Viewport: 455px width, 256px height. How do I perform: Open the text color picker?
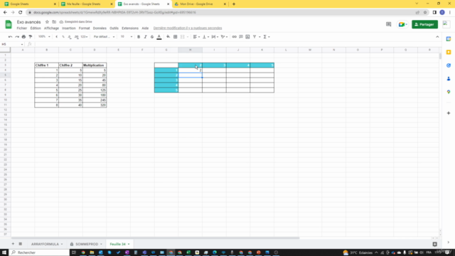[159, 37]
